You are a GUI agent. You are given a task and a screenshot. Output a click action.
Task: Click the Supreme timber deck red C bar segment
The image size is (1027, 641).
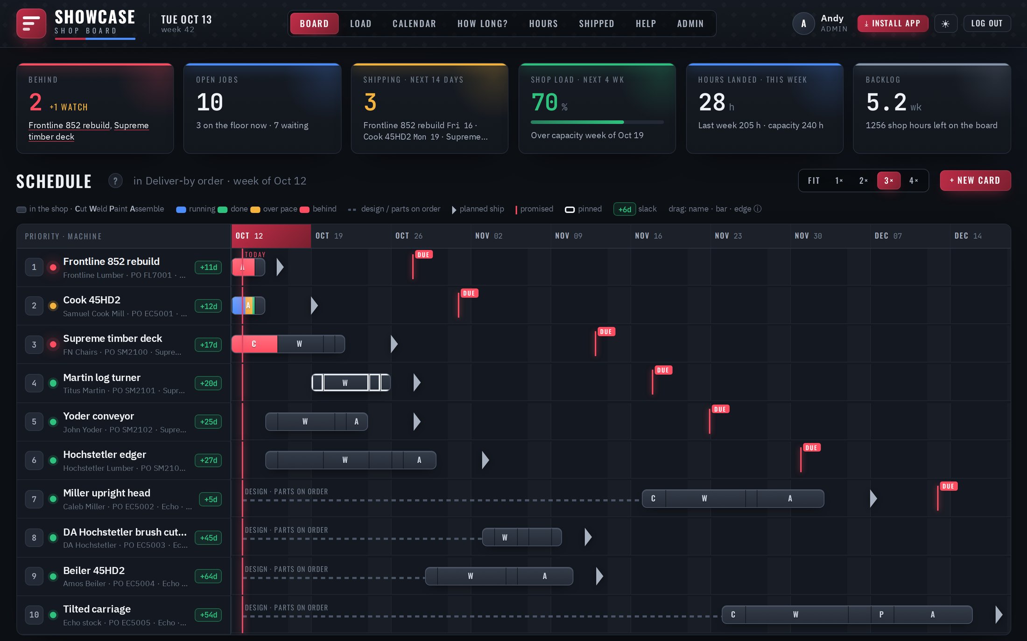click(x=254, y=344)
